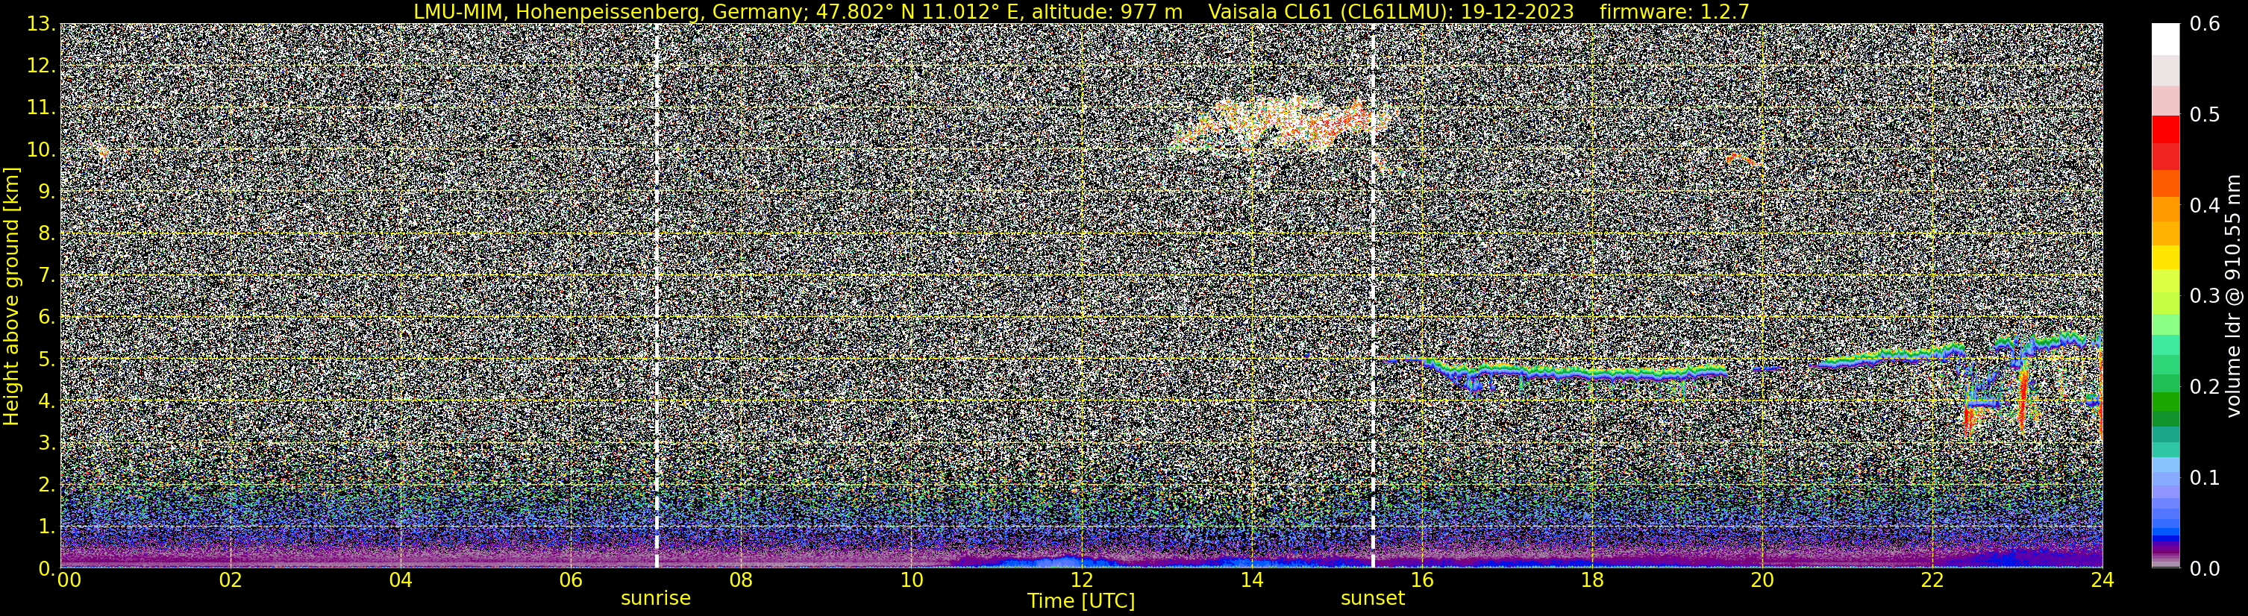Click the '0.1' colorbar tick label

[2205, 478]
